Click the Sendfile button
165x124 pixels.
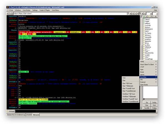click(x=147, y=108)
